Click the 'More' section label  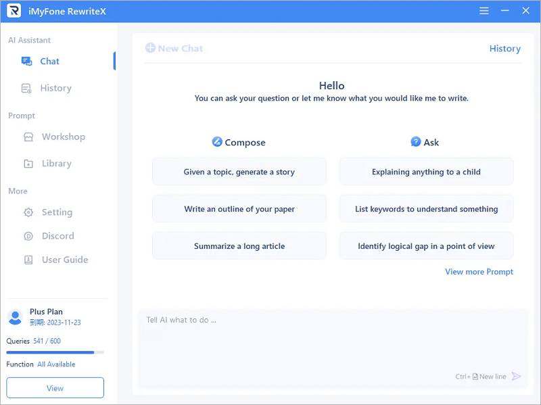pyautogui.click(x=18, y=191)
